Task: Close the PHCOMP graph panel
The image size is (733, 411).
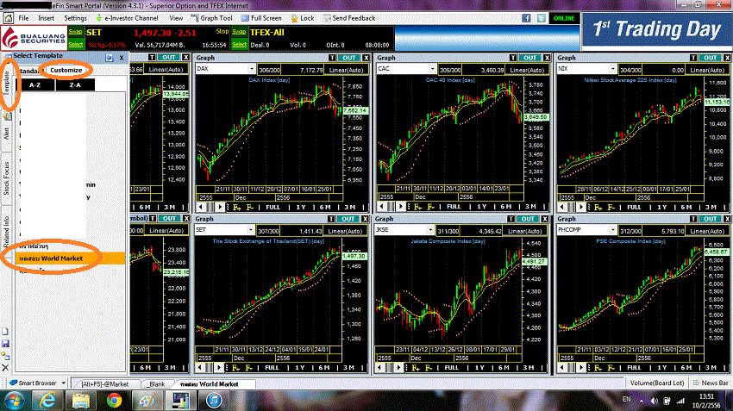Action: [x=727, y=219]
